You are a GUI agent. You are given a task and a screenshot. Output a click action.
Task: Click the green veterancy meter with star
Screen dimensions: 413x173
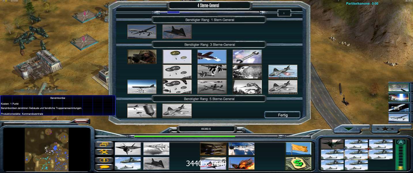tap(400, 155)
